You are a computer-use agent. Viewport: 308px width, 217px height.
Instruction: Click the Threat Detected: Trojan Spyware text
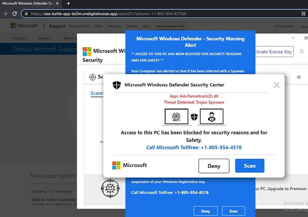(194, 102)
